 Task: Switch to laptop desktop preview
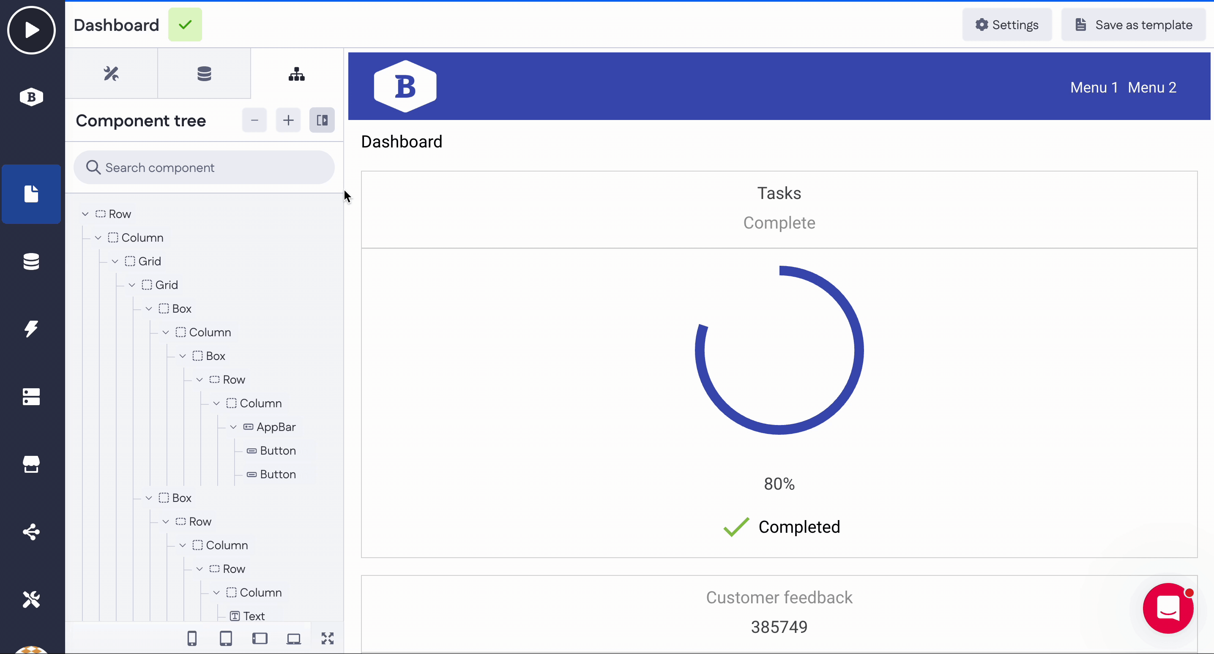pos(294,638)
